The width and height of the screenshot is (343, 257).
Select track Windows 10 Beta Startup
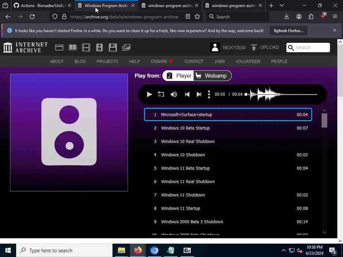coord(228,128)
